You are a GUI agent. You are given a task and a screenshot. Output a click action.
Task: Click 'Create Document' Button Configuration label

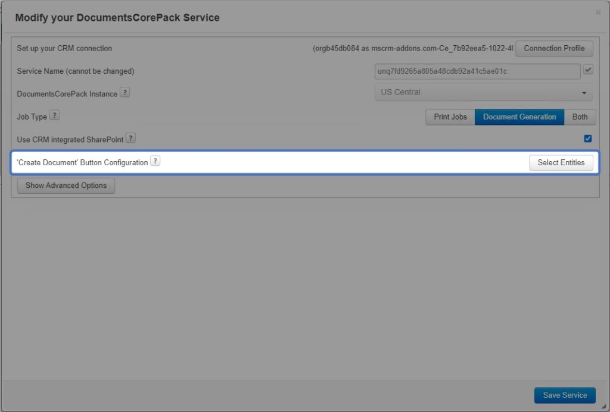click(82, 163)
